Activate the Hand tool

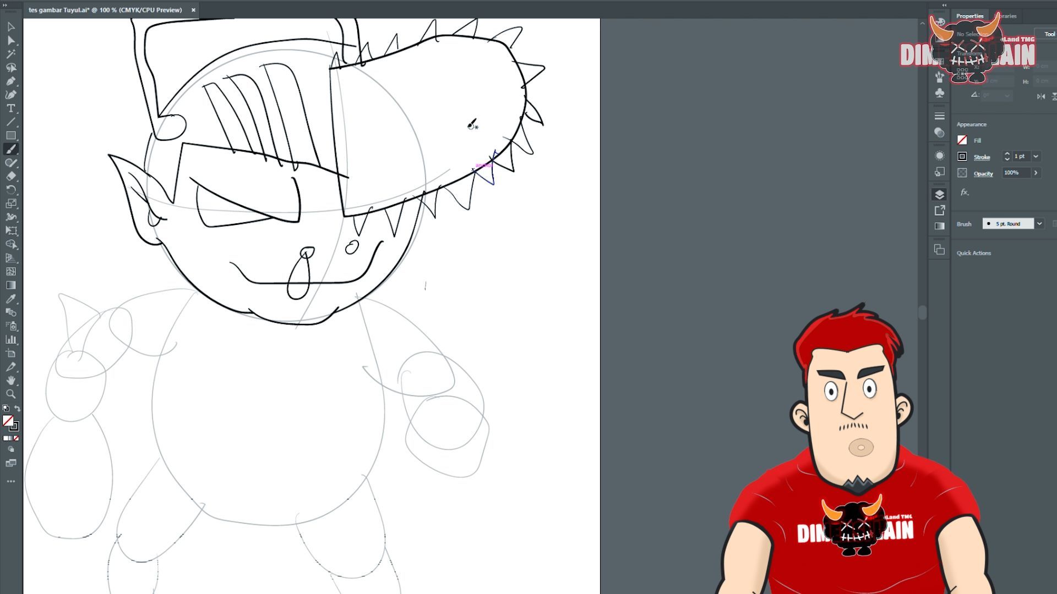[11, 380]
